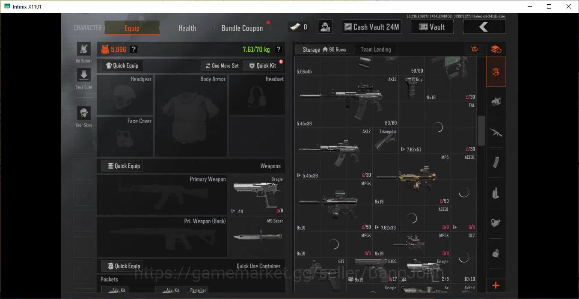Select the ammo bullets storage category

tap(496, 192)
